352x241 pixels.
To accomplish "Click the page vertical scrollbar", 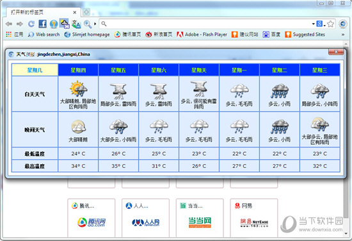I will click(x=346, y=198).
